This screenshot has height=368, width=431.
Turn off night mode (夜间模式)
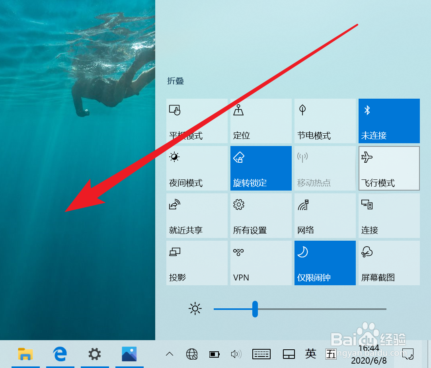point(197,168)
